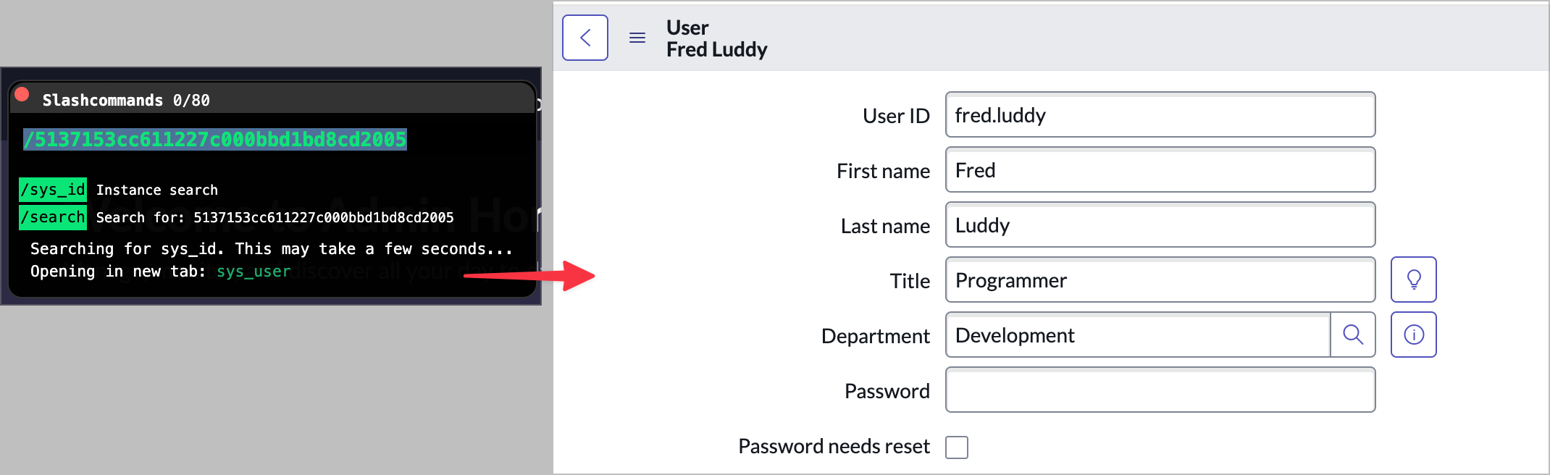Click the Password needs reset label

pyautogui.click(x=834, y=446)
